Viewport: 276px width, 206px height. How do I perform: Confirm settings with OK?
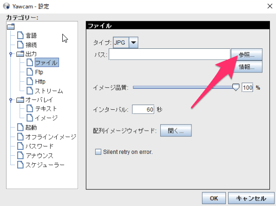[x=214, y=198]
